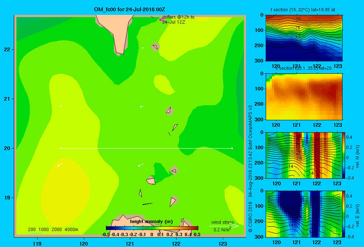Screen dimensions: 364x247
Task: Click latitude label 22 on main map axis
Action: coord(7,50)
